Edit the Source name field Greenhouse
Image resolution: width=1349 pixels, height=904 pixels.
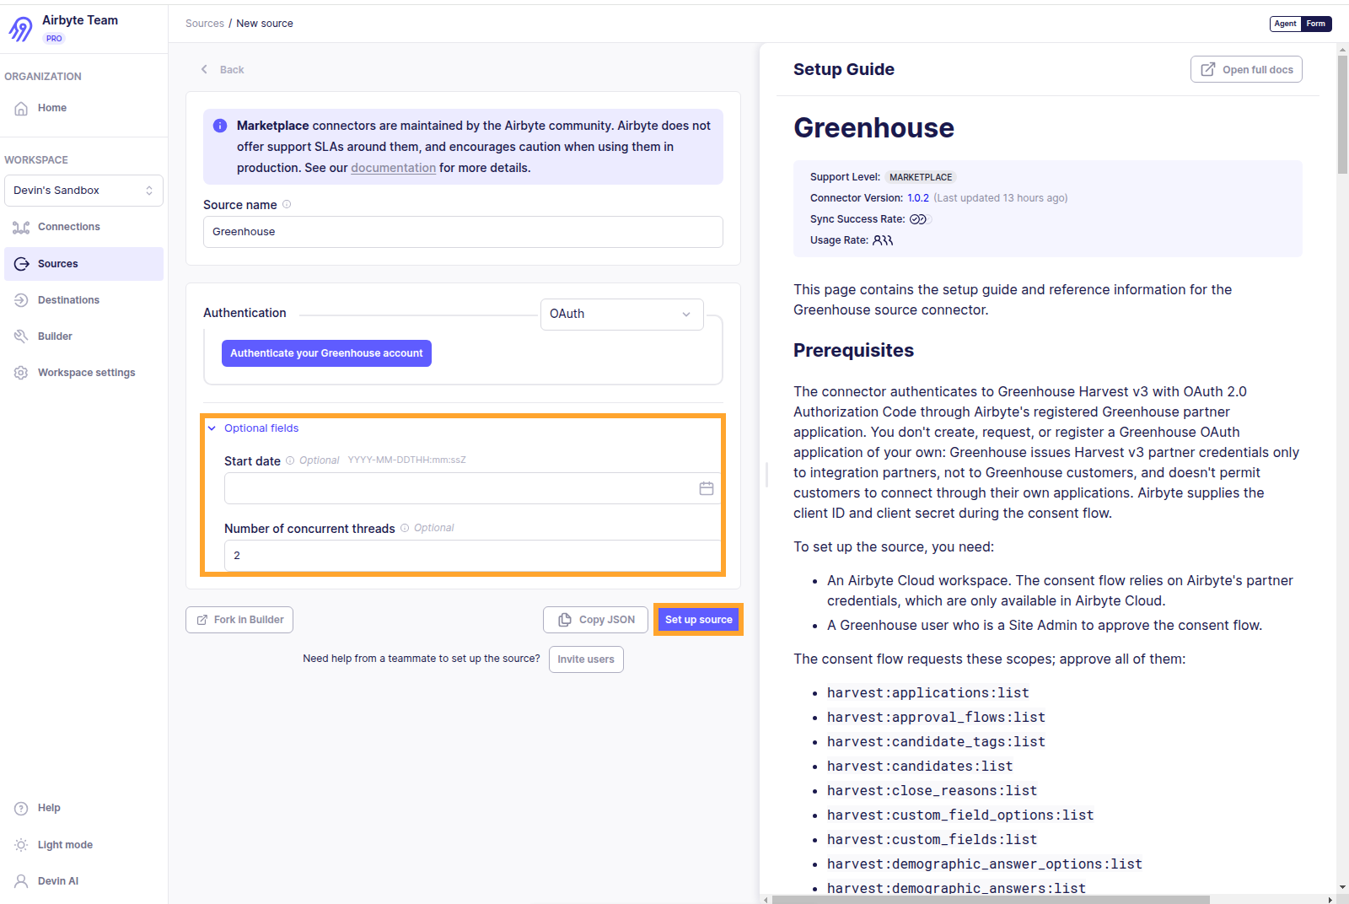coord(463,232)
